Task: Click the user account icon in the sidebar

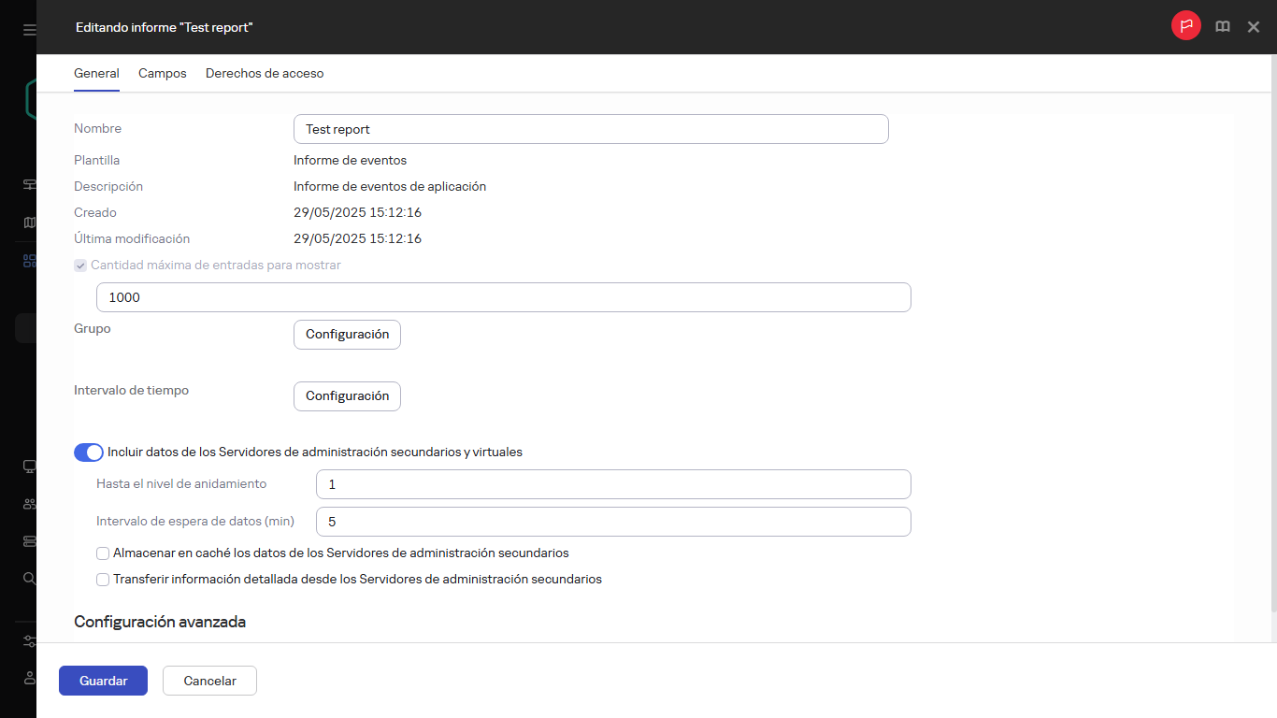Action: click(x=29, y=677)
